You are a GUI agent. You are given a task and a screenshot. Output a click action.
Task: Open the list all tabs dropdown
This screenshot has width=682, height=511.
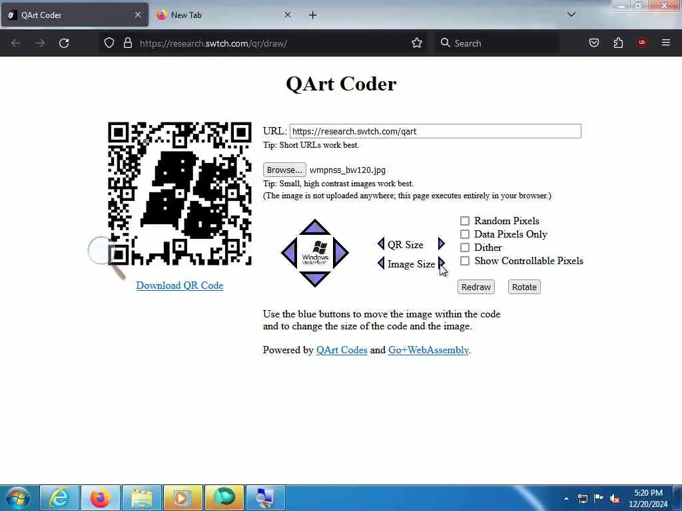point(571,15)
